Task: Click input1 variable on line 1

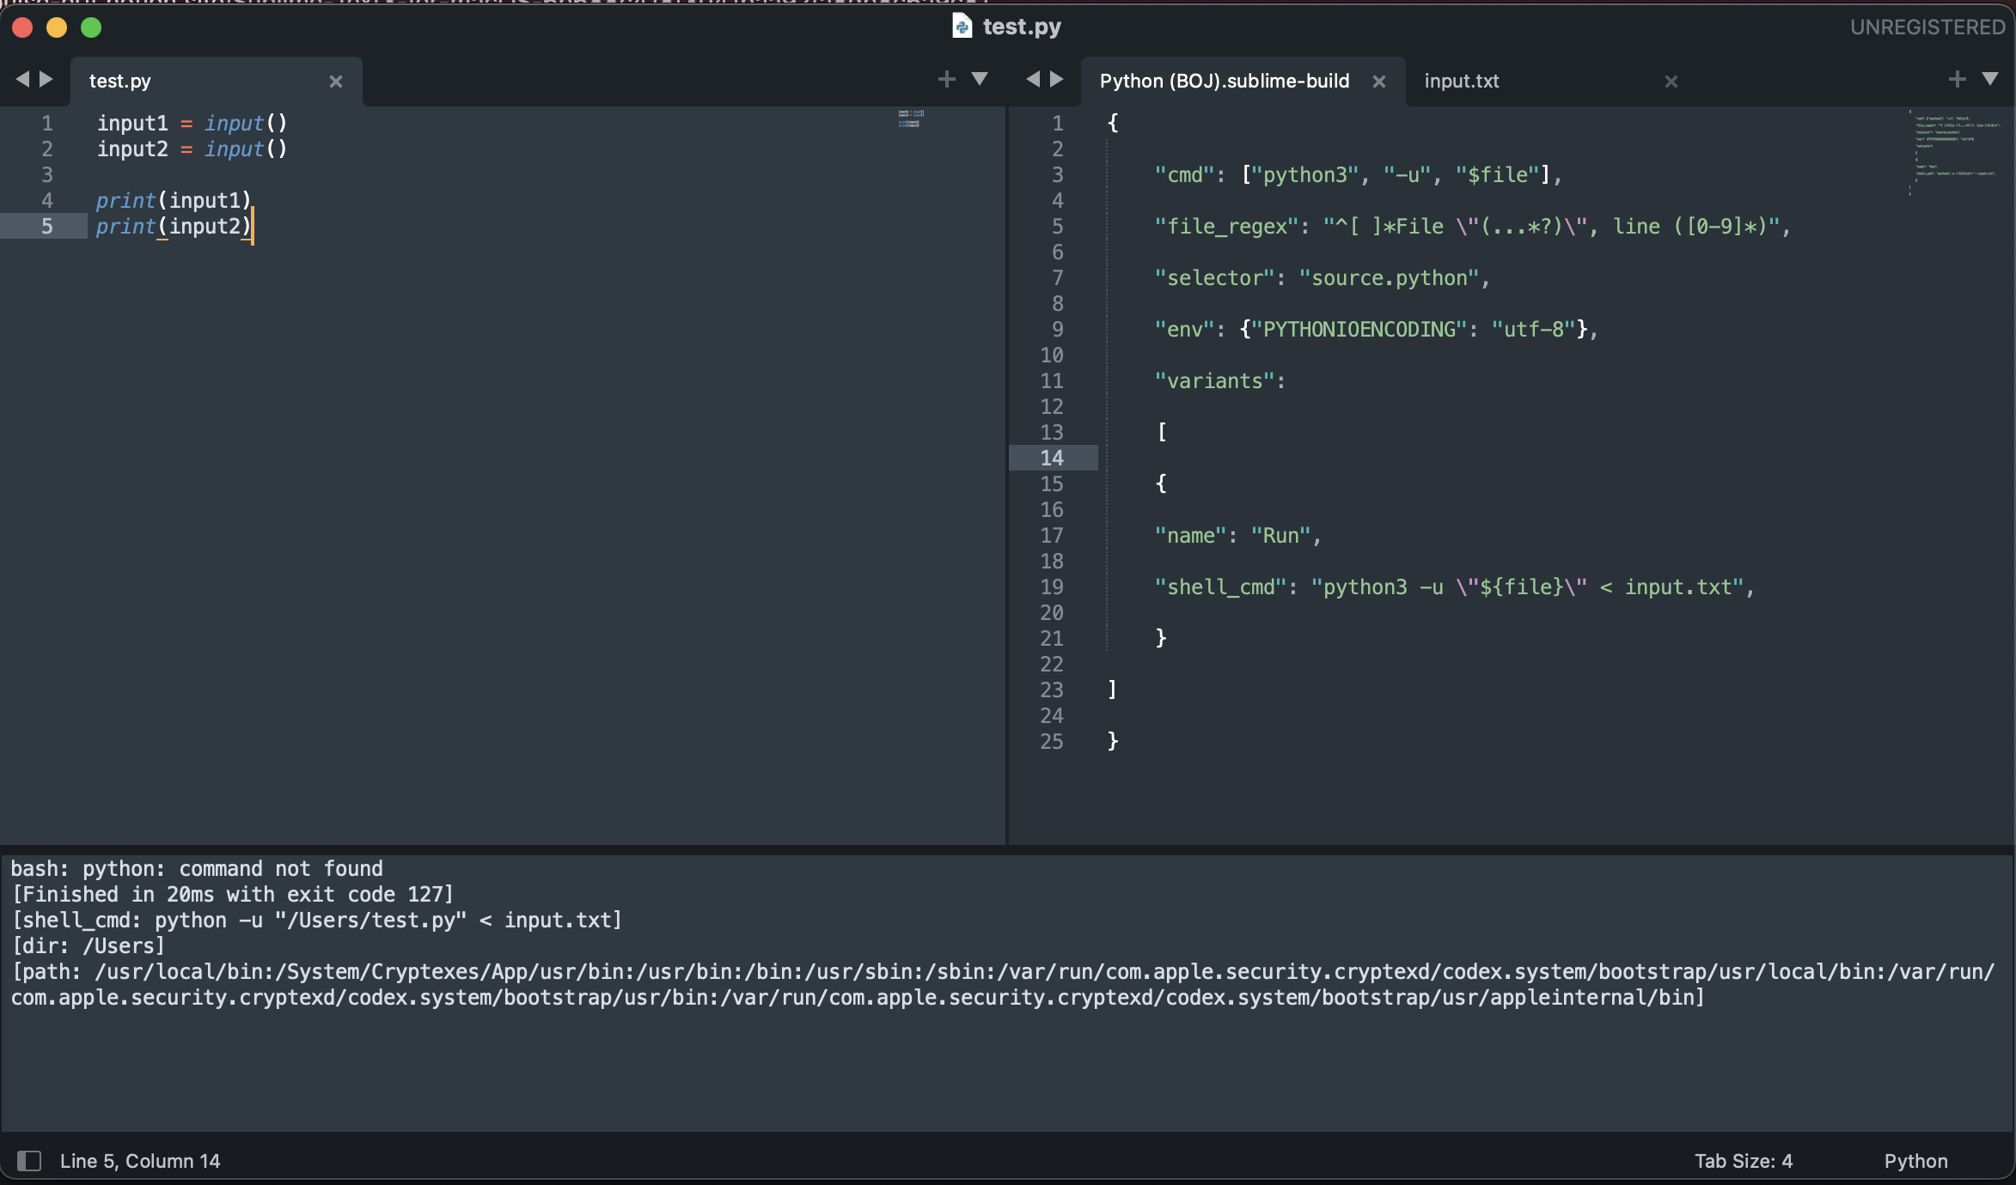Action: pos(132,124)
